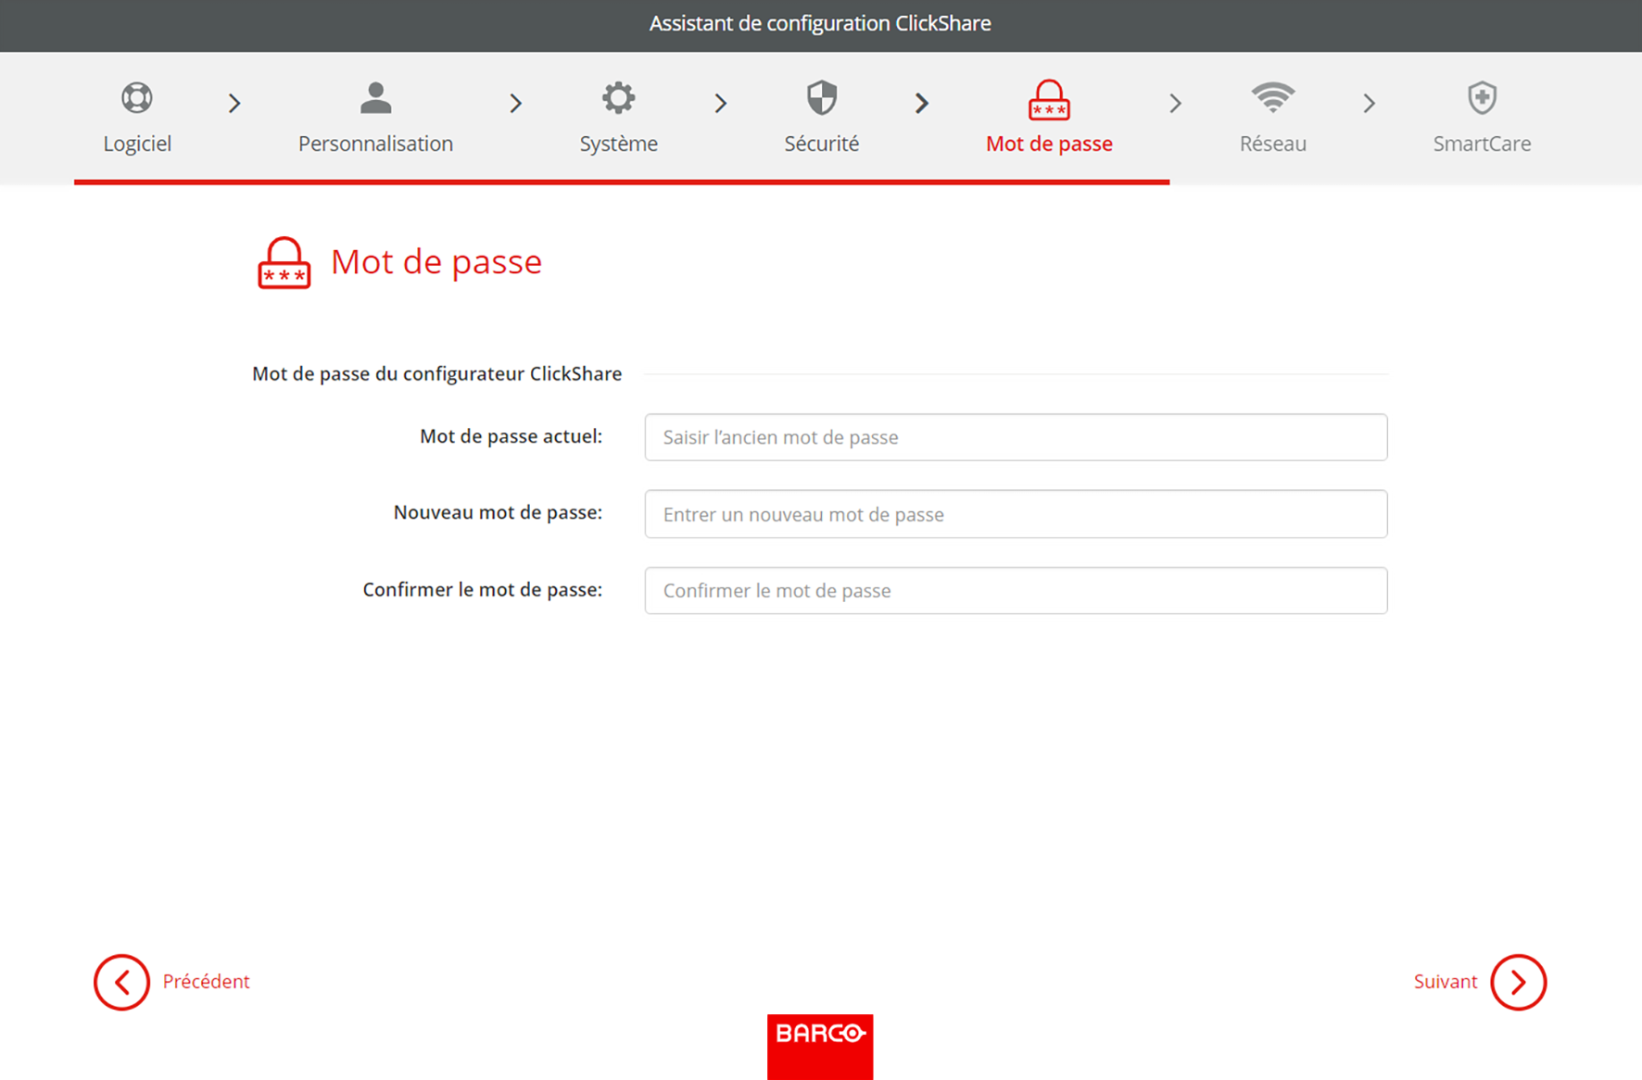
Task: Go to the Système gear icon
Action: (x=618, y=97)
